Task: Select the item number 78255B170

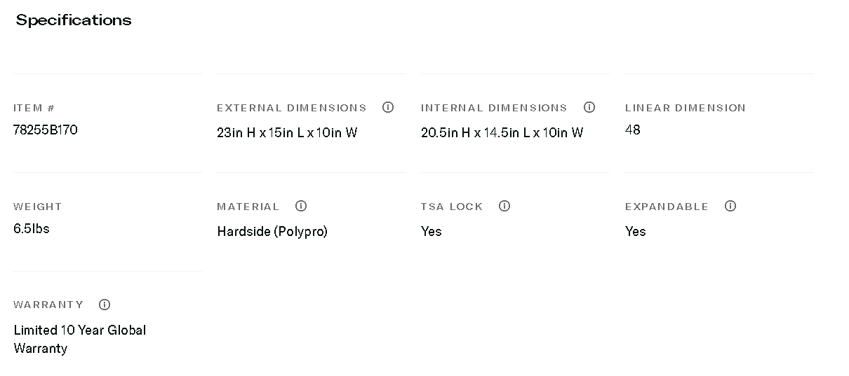Action: 46,130
